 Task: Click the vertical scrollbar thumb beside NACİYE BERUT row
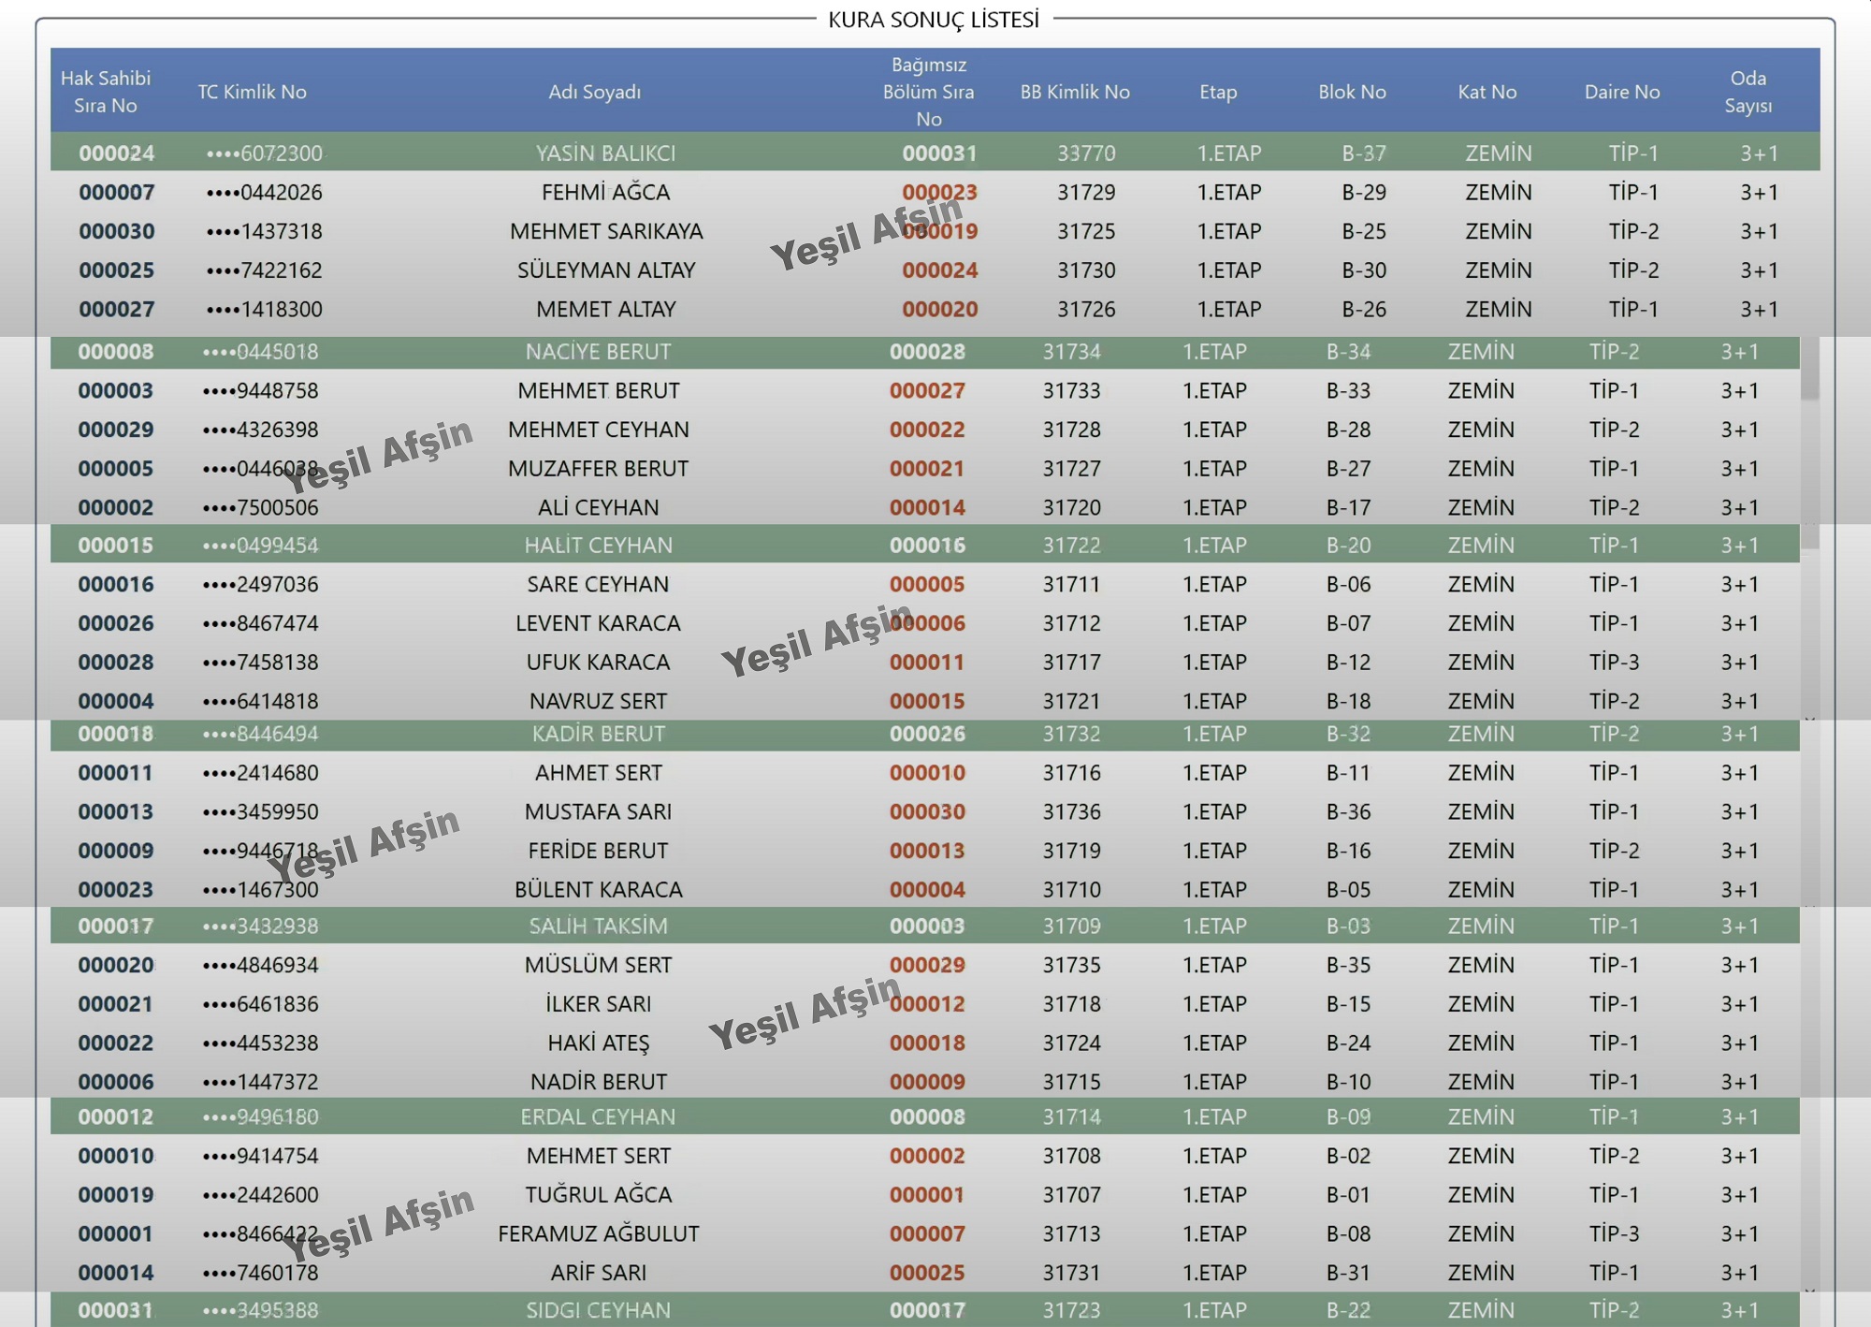click(1810, 368)
